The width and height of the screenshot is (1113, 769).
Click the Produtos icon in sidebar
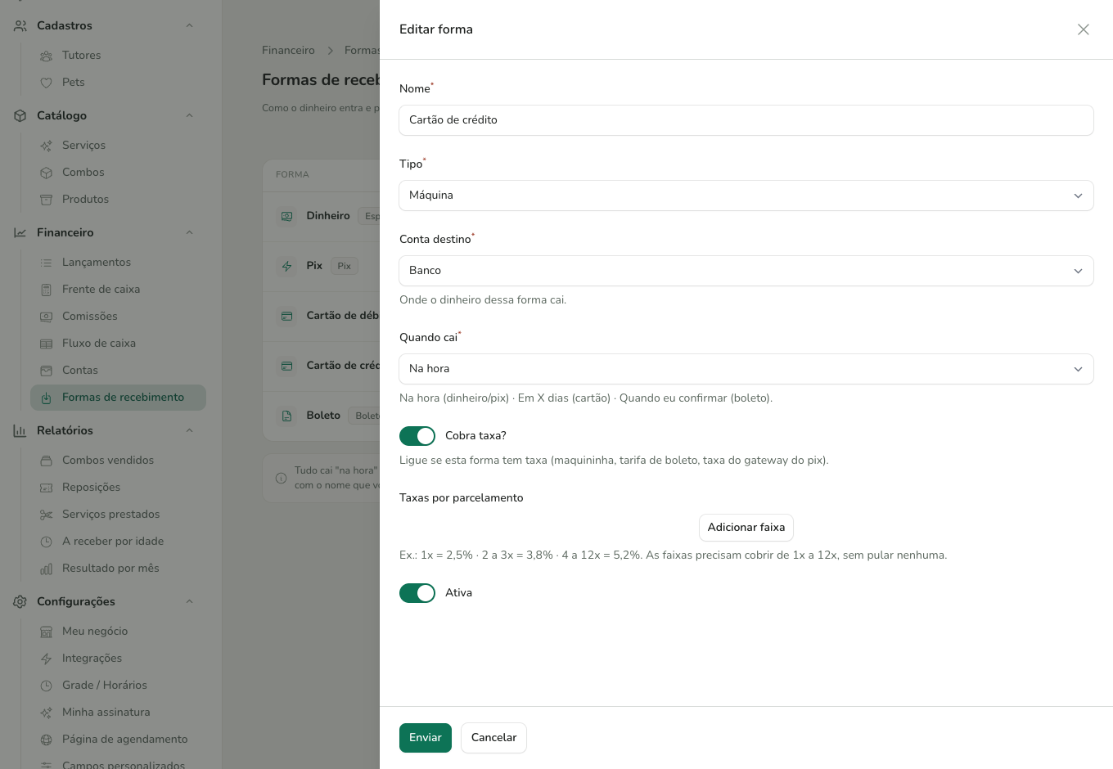click(x=47, y=200)
